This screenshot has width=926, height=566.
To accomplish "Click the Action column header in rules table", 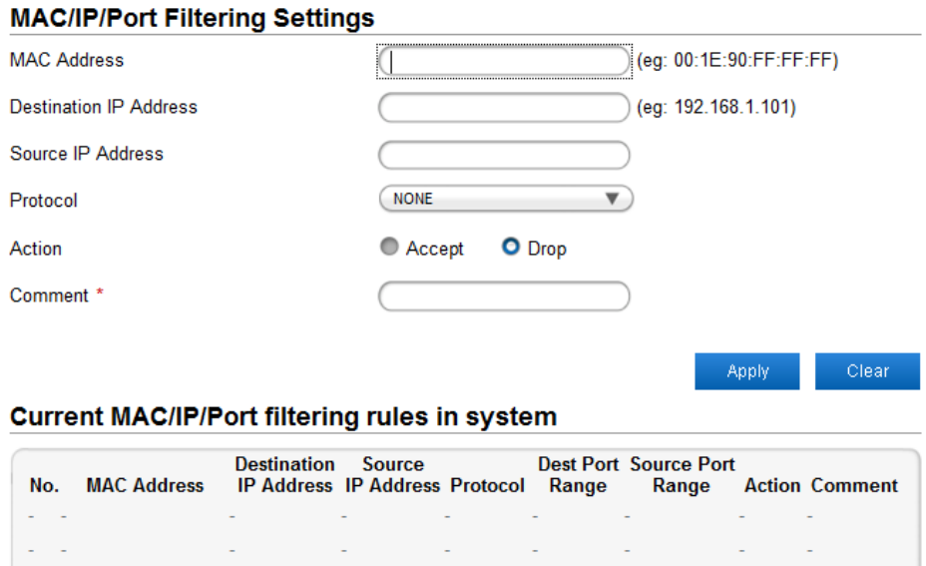I will (x=772, y=486).
